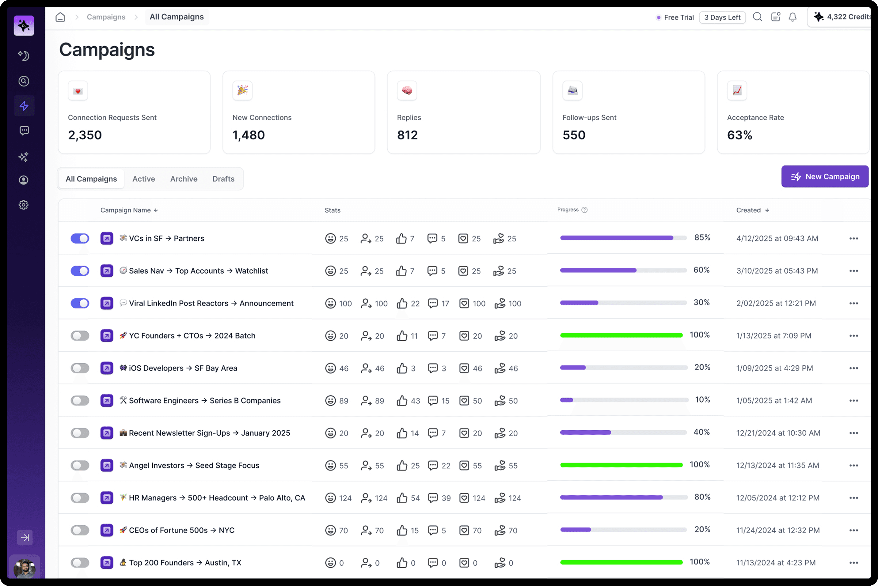878x586 pixels.
Task: Click the notifications bell icon
Action: coord(792,17)
